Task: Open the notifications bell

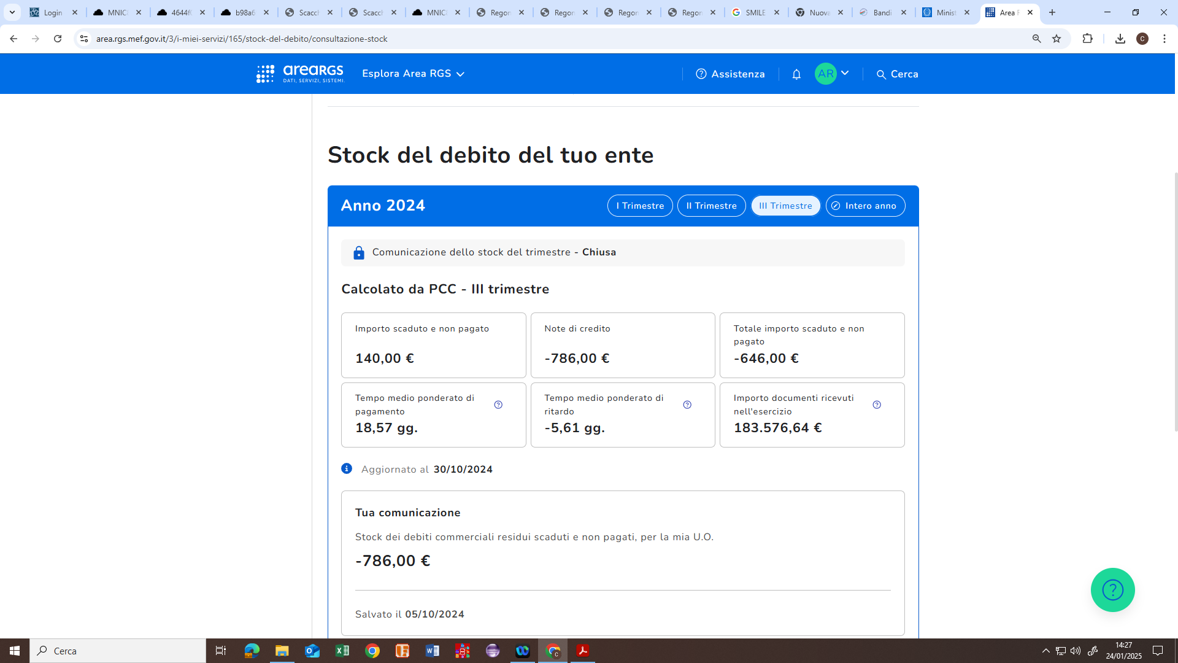Action: [796, 74]
